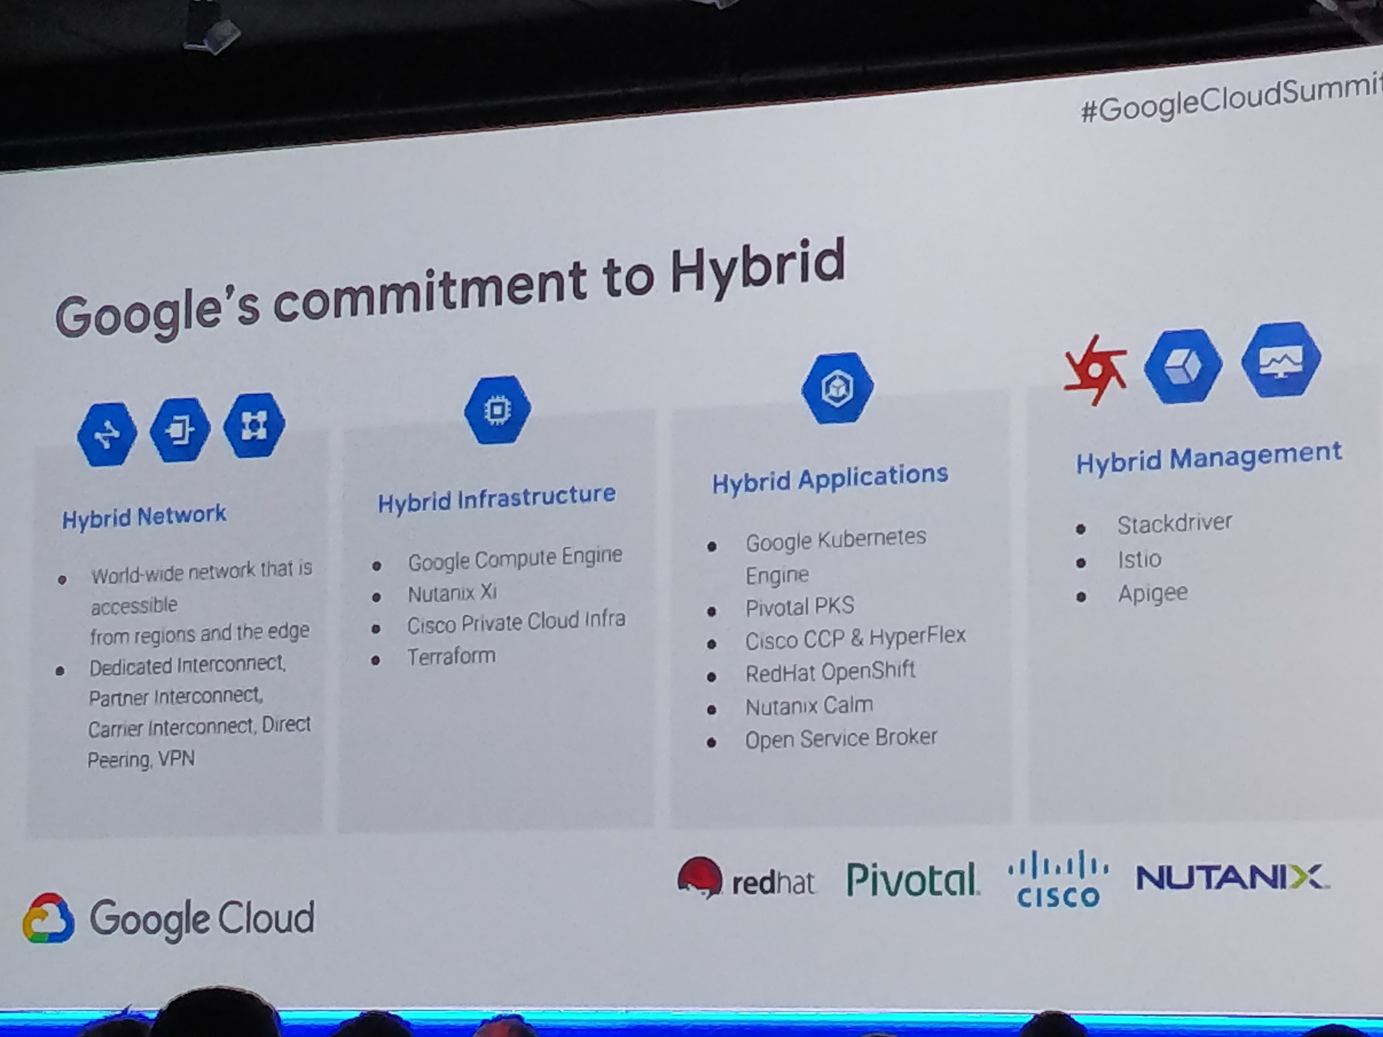This screenshot has height=1037, width=1383.
Task: Click the "RedHat OpenShift" bullet
Action: pos(830,672)
